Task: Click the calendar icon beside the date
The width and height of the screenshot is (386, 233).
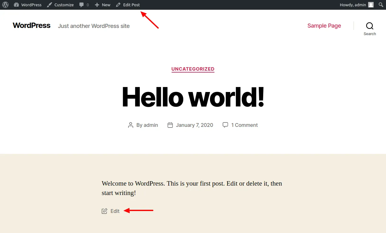Action: (x=170, y=125)
